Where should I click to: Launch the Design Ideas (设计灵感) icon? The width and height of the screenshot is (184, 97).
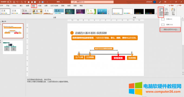click(x=173, y=12)
